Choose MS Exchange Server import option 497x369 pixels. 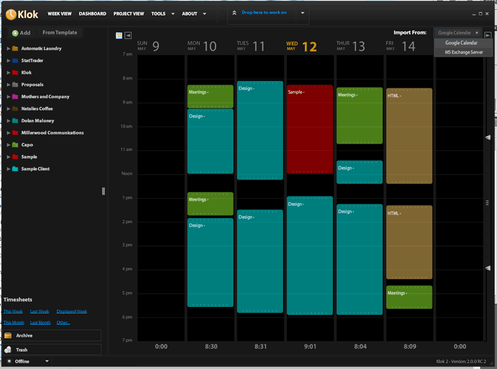click(463, 52)
